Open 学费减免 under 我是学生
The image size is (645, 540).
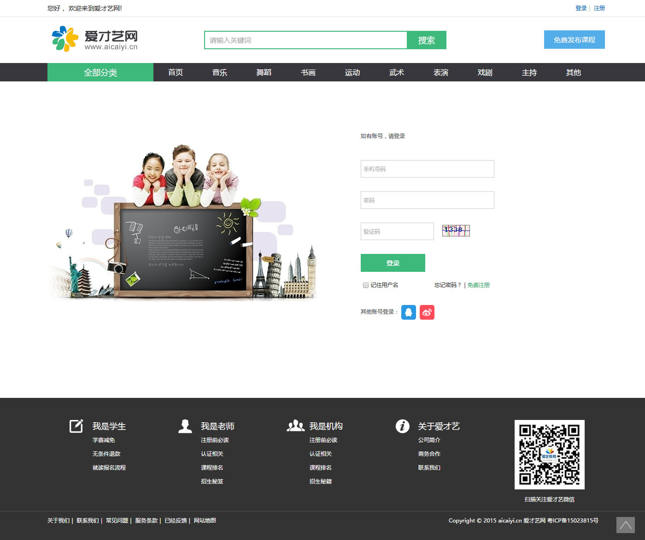pyautogui.click(x=104, y=440)
